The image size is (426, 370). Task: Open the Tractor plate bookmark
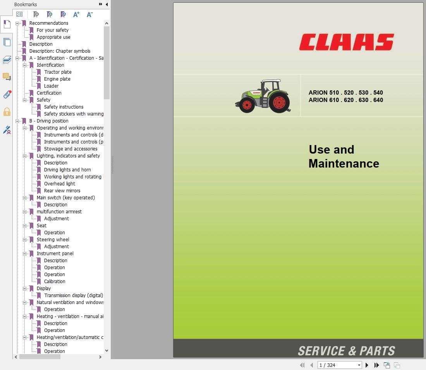click(58, 72)
